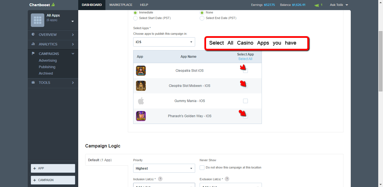Image resolution: width=383 pixels, height=187 pixels.
Task: Check the Cleoptra Slot Mobeen - IOS checkbox
Action: click(245, 86)
